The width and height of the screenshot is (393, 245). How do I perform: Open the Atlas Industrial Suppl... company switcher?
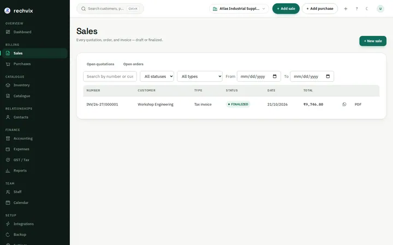pyautogui.click(x=239, y=9)
